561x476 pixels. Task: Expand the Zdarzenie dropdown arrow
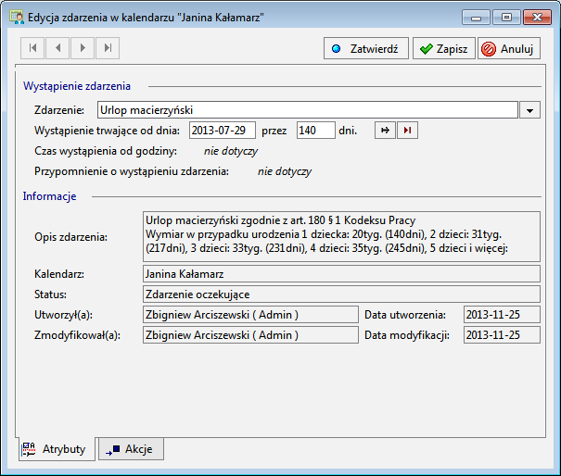pyautogui.click(x=529, y=110)
